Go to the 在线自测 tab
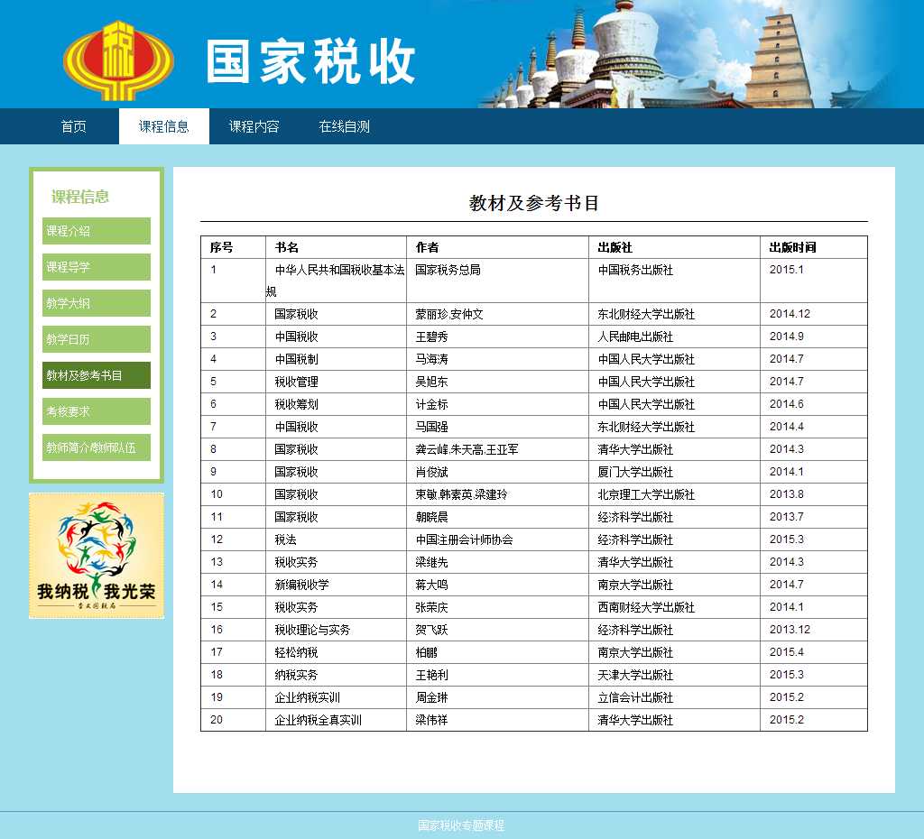924x839 pixels. (344, 127)
